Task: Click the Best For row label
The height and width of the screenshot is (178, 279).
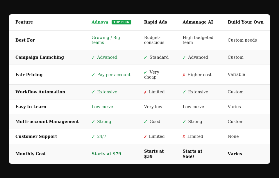Action: tap(25, 40)
